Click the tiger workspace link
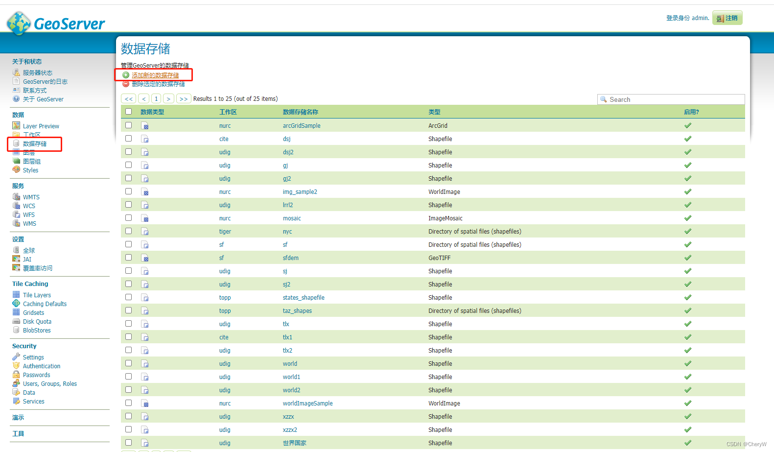774x452 pixels. (225, 231)
